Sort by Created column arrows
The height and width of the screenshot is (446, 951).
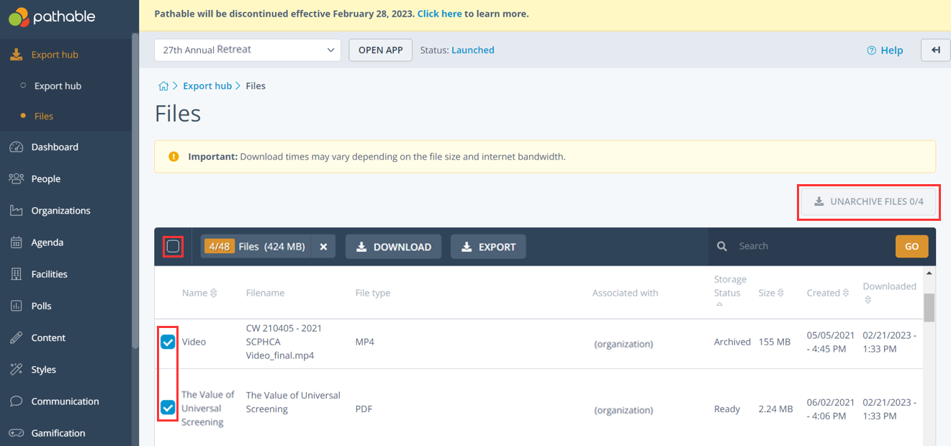846,293
